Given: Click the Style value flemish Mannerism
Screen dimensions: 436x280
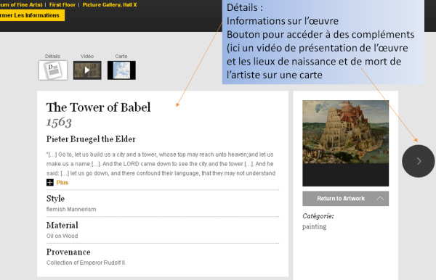Looking at the screenshot, I should click(71, 209).
